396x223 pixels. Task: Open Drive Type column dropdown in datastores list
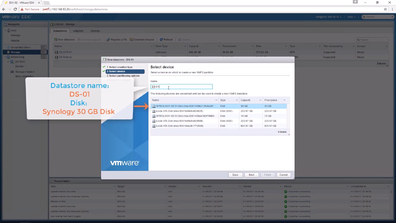185,46
